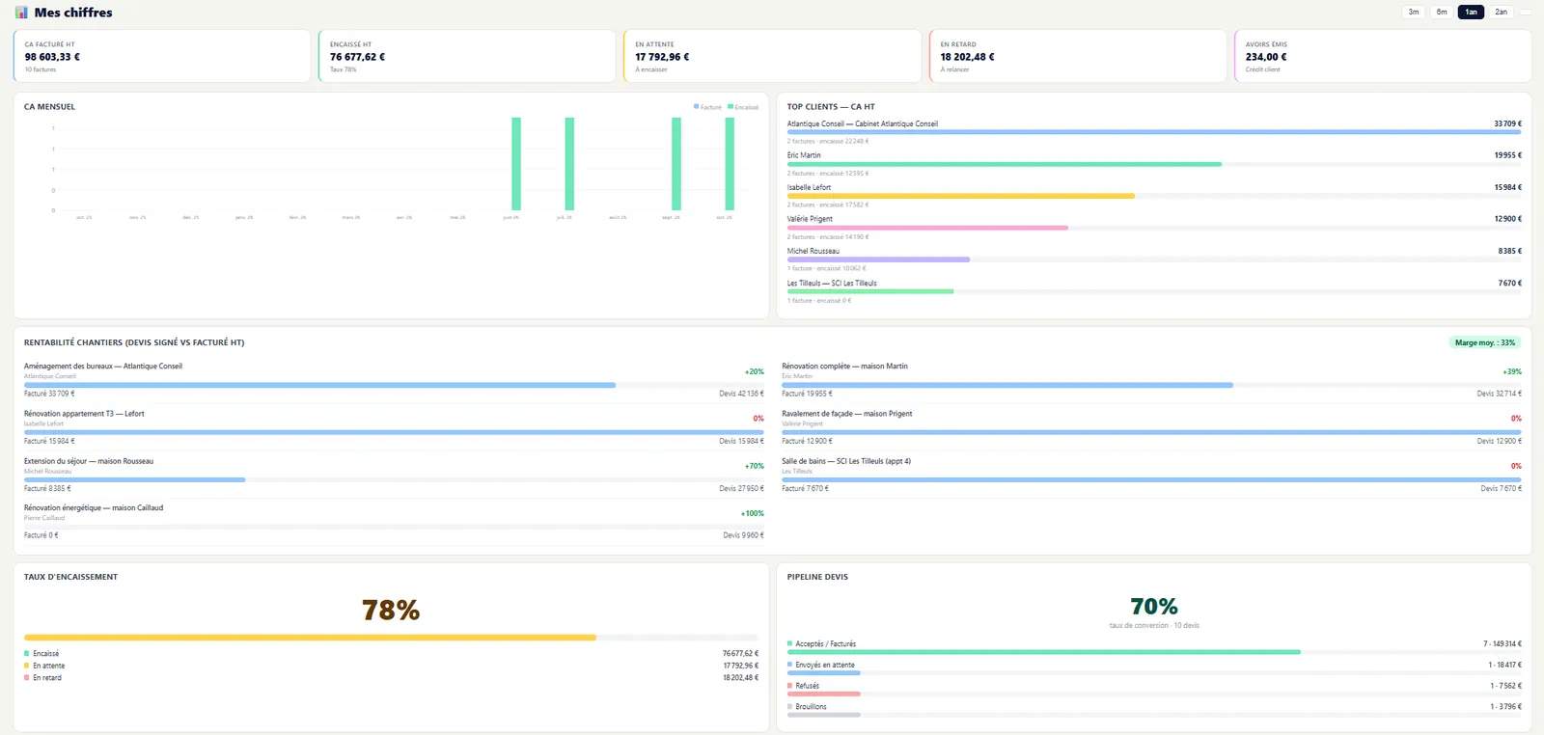
Task: Click Brouillons pipeline row
Action: tap(1154, 711)
